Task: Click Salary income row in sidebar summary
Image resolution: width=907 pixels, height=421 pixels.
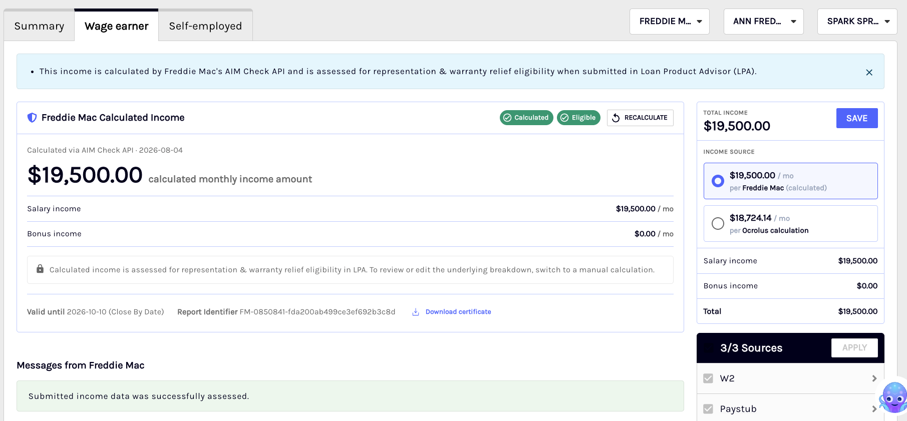Action: click(790, 261)
